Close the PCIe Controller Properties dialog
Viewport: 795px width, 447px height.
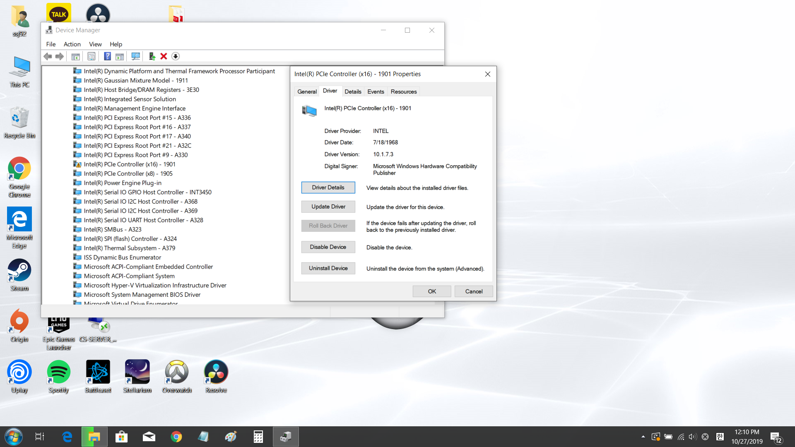(488, 74)
